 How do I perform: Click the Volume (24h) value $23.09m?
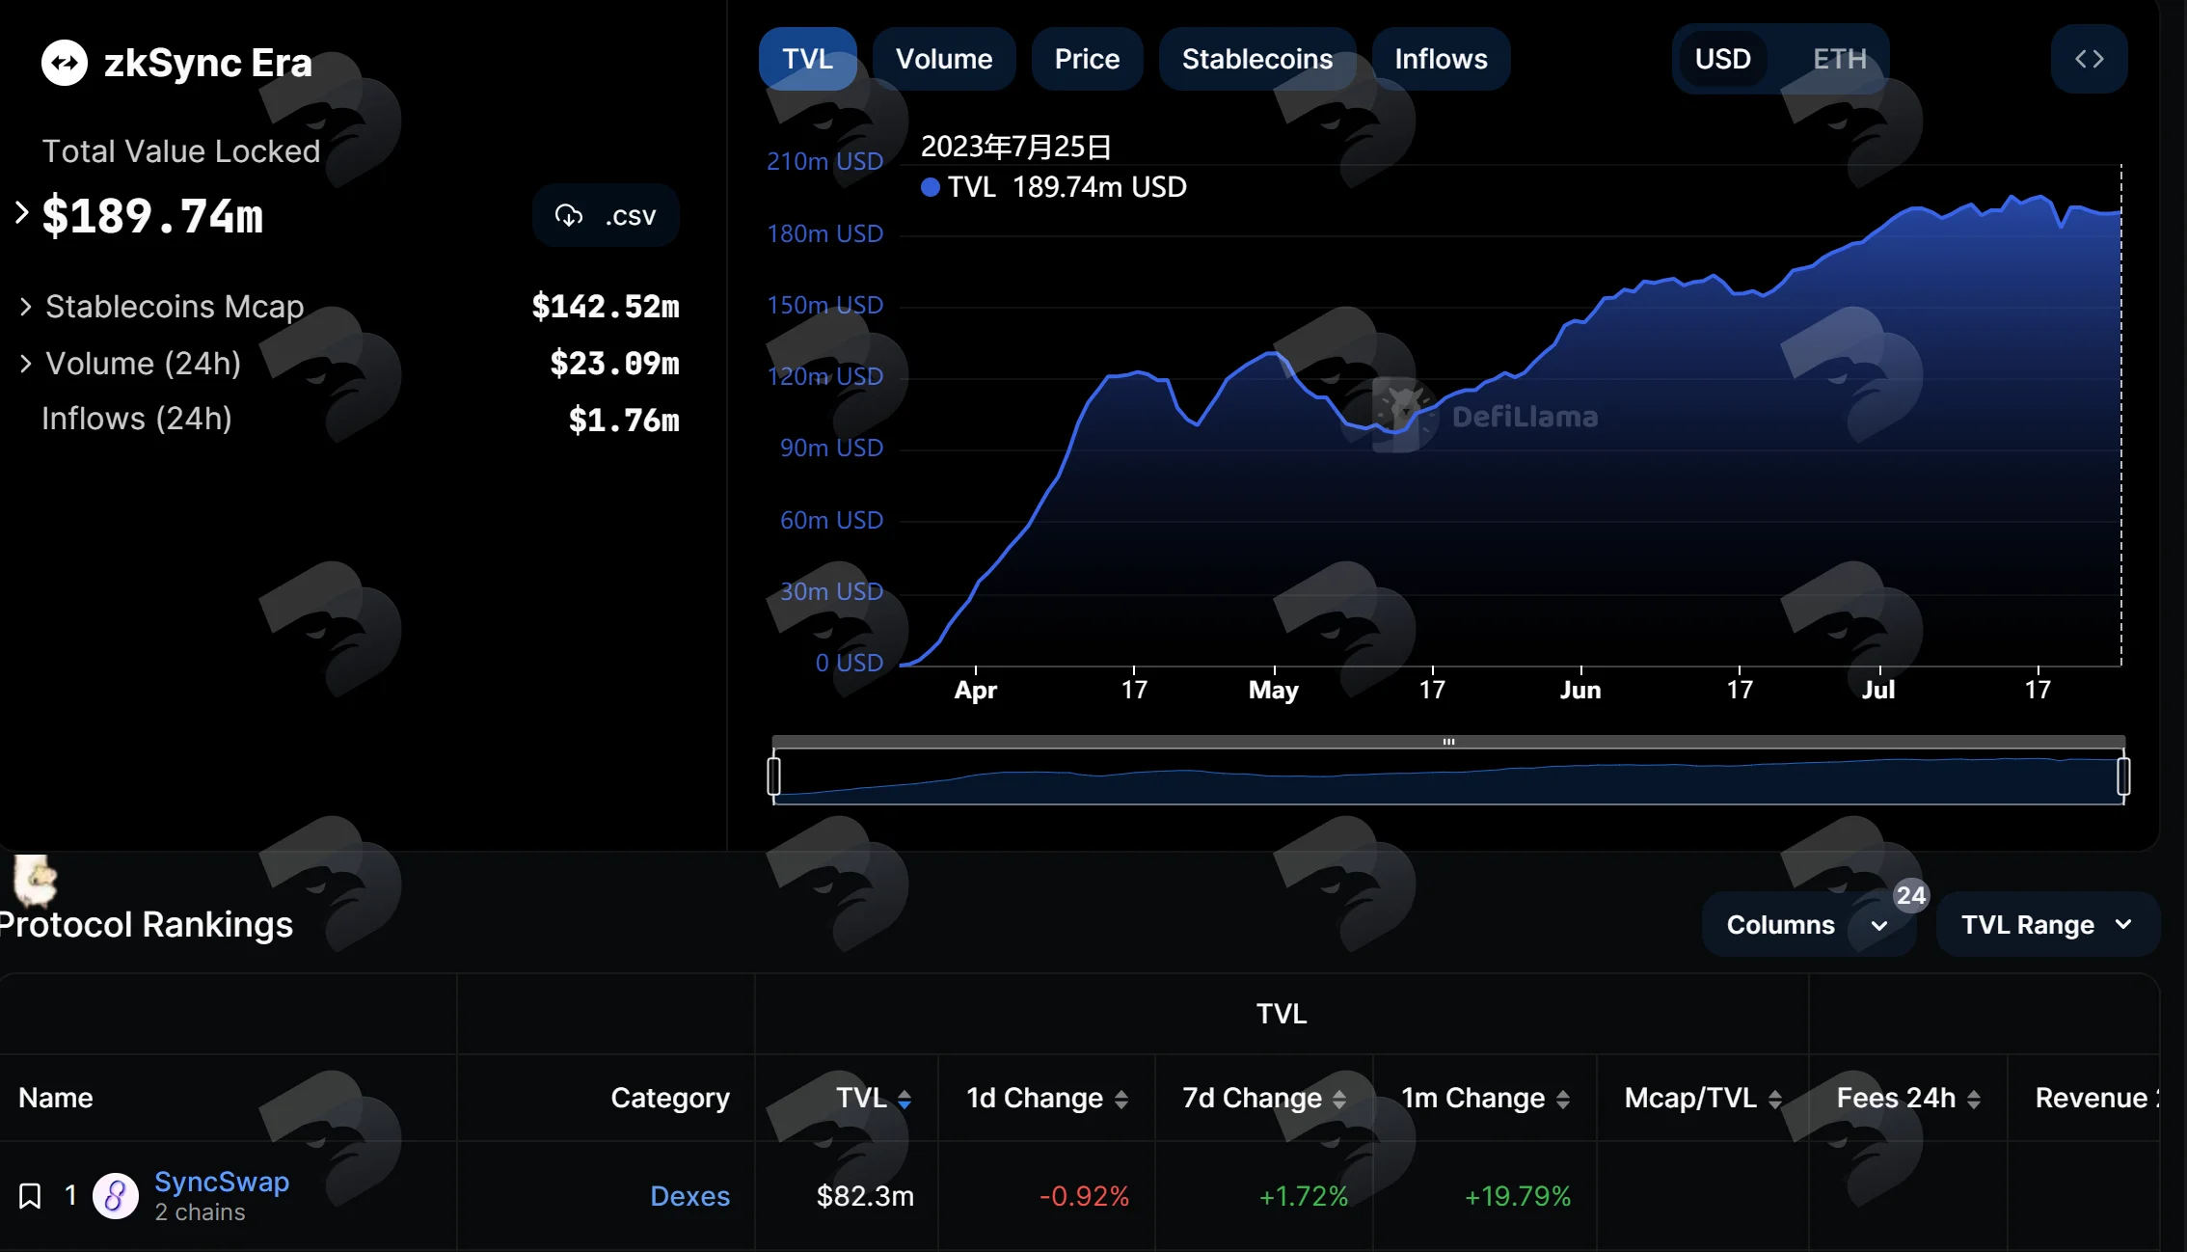614,364
